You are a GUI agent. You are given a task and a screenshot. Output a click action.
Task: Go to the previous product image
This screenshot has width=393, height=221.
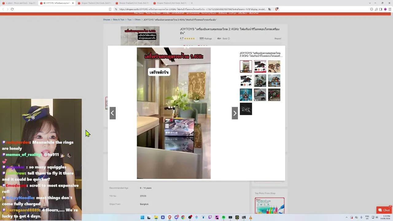tap(112, 113)
